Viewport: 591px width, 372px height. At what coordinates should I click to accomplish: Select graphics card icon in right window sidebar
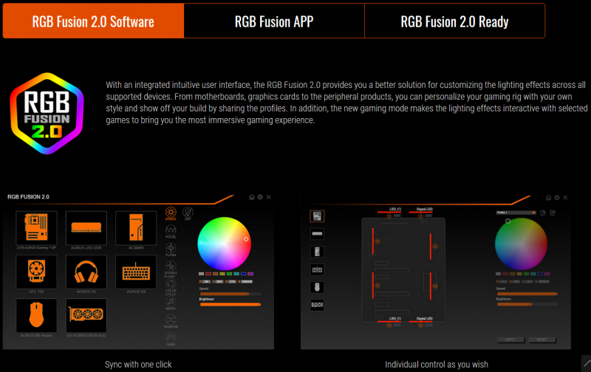pyautogui.click(x=317, y=305)
